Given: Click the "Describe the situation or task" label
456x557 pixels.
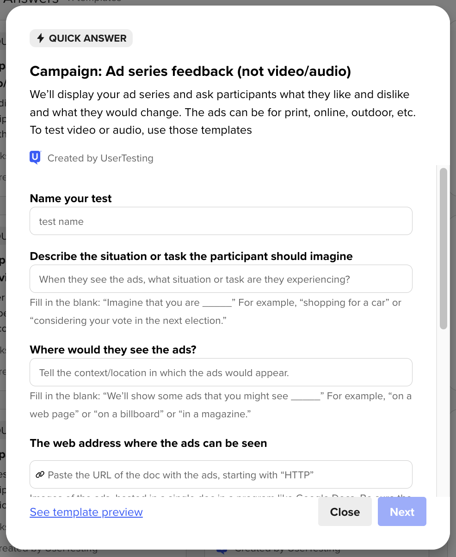Looking at the screenshot, I should [191, 256].
